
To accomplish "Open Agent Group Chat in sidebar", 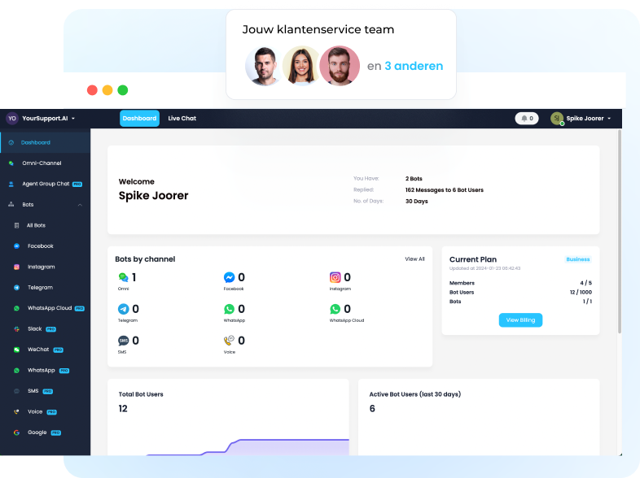I will pyautogui.click(x=45, y=184).
